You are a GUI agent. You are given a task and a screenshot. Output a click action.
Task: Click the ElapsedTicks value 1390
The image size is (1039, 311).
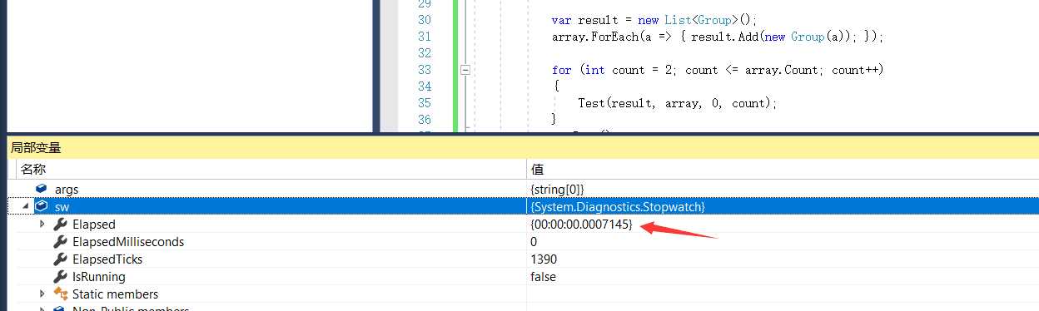click(544, 259)
